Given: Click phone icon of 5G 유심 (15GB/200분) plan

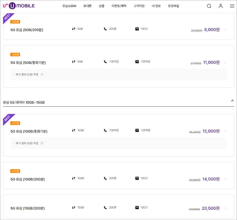Looking at the screenshot, I should 105,207.
